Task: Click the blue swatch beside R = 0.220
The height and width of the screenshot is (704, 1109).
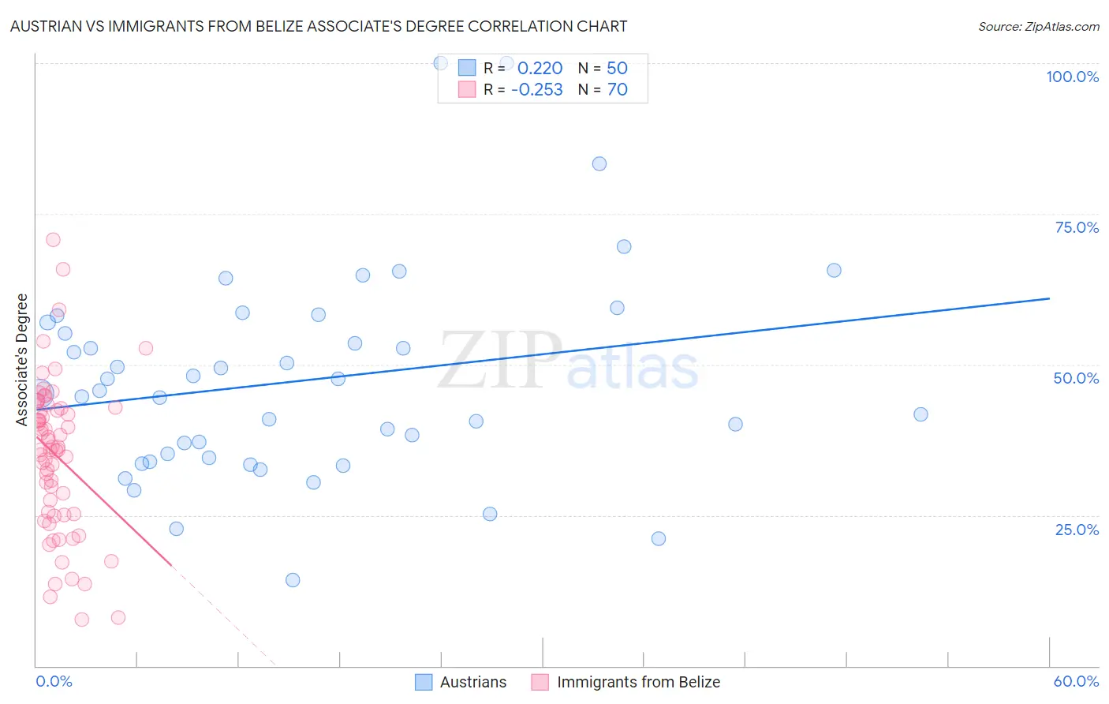Action: pos(467,68)
